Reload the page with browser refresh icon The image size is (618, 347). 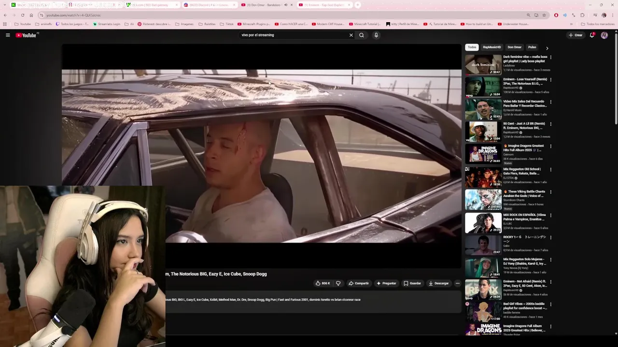(x=22, y=15)
